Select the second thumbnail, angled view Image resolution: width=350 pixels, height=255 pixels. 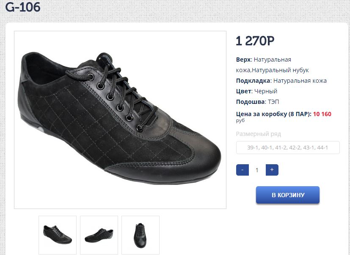pyautogui.click(x=99, y=235)
